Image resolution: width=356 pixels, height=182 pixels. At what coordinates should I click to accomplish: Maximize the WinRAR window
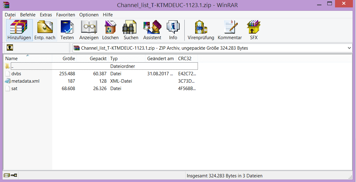click(330, 3)
